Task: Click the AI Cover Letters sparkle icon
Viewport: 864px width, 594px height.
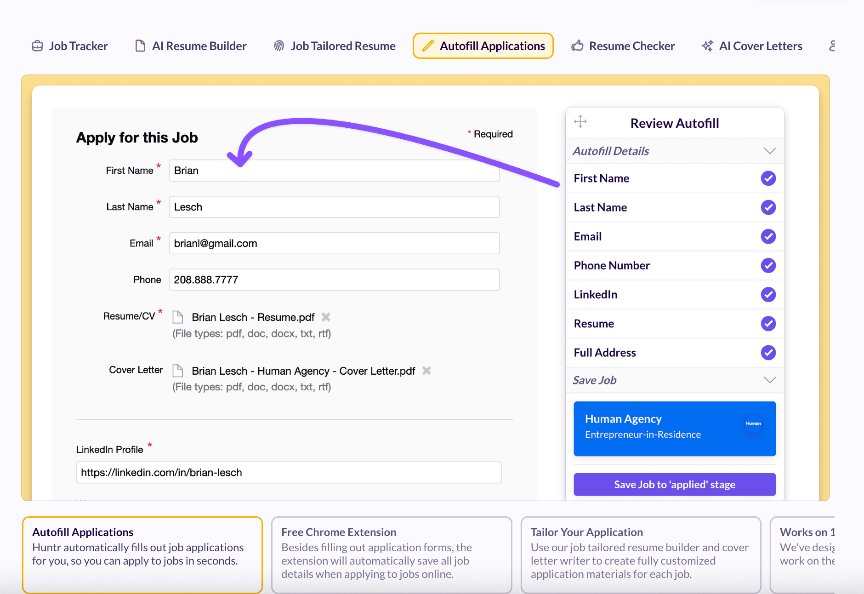Action: tap(707, 46)
